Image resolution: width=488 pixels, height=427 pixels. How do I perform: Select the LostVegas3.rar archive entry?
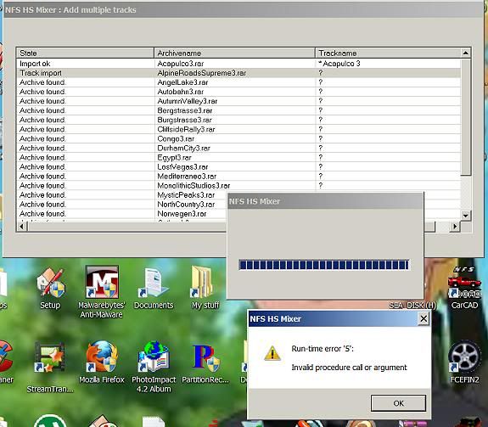238,167
